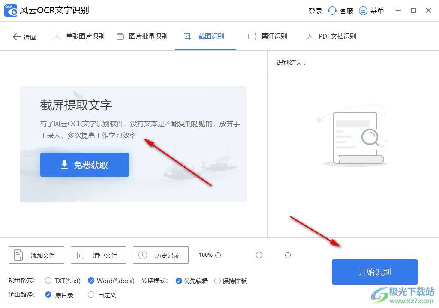The image size is (439, 308).
Task: Click the 返回 back arrow
Action: pyautogui.click(x=17, y=37)
